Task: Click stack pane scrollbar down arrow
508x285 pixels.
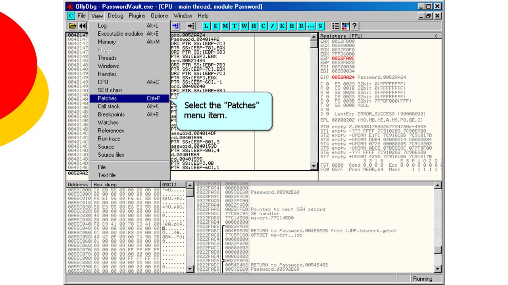Action: [438, 269]
